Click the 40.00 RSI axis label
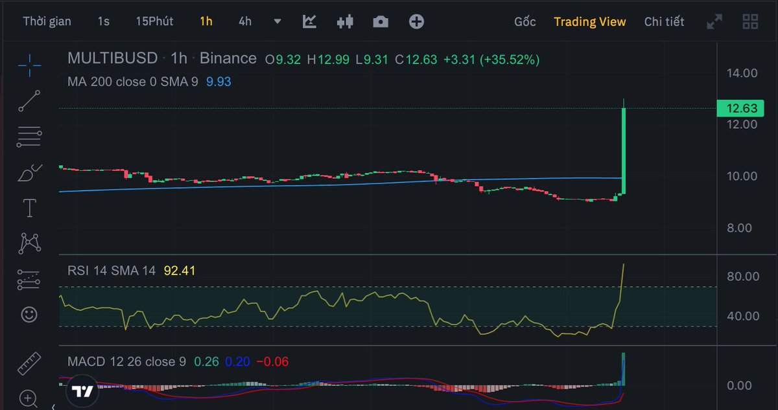The image size is (778, 410). pyautogui.click(x=743, y=316)
